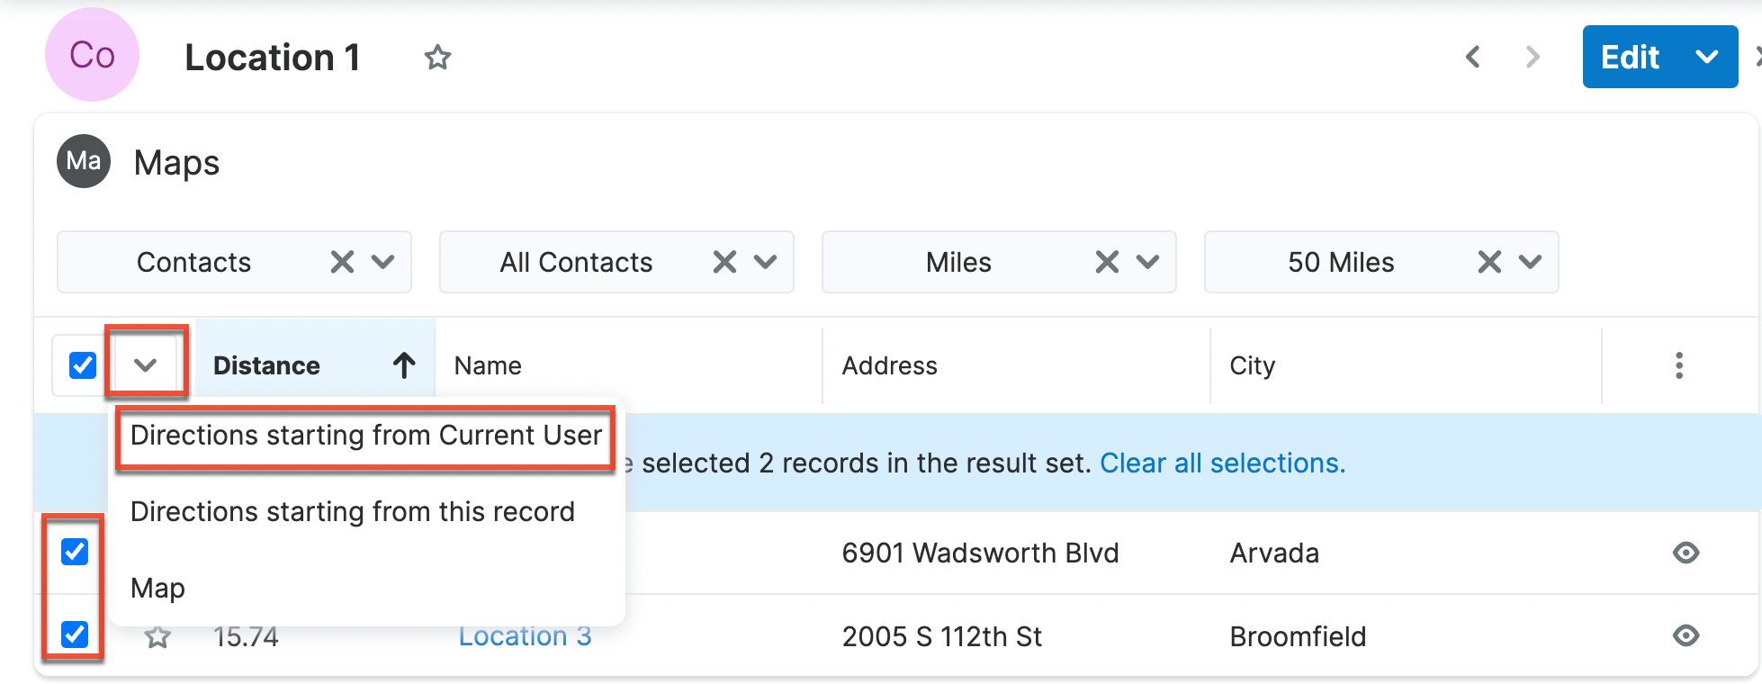Preview the Arvada record with eye icon
Image resolution: width=1762 pixels, height=684 pixels.
(x=1686, y=553)
